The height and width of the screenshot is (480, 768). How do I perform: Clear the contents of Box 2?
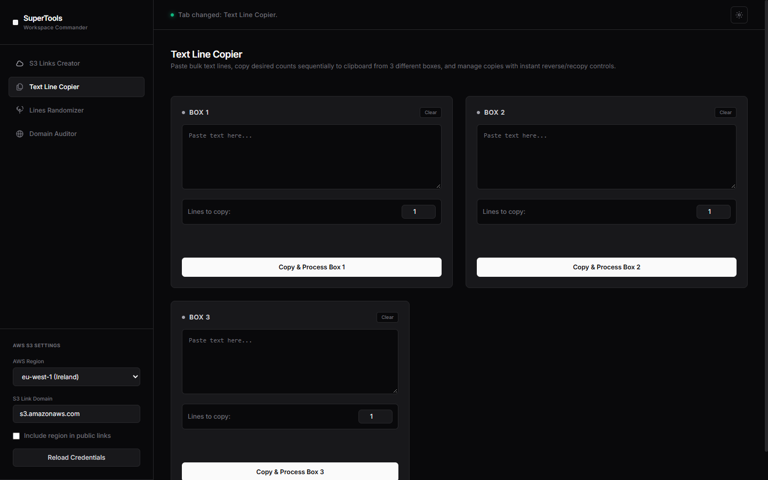tap(726, 113)
